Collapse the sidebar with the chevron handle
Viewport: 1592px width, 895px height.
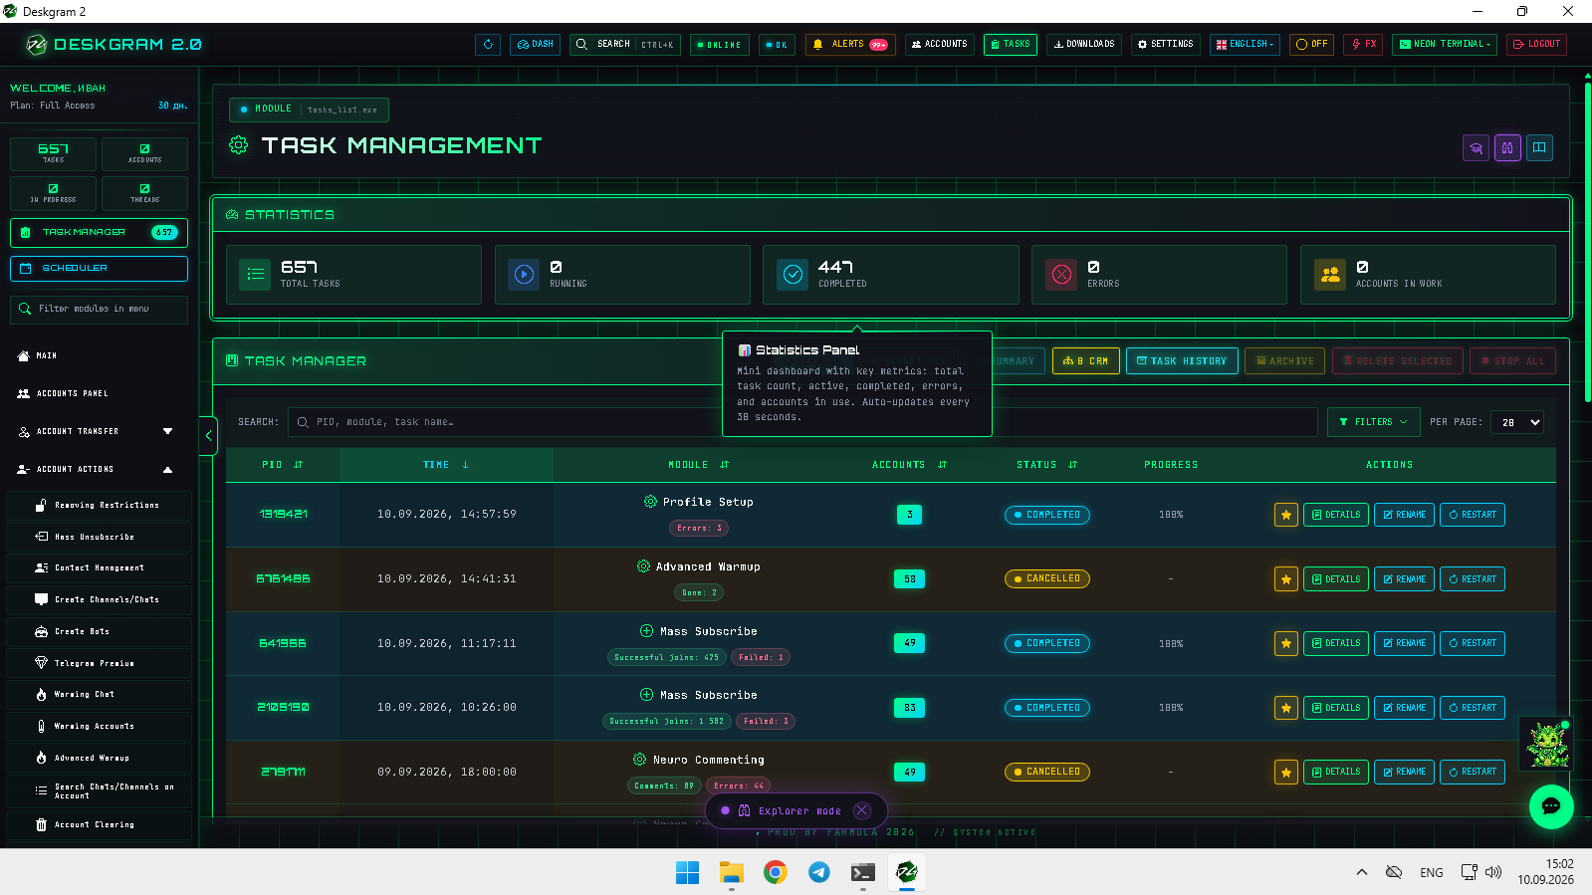click(x=208, y=435)
